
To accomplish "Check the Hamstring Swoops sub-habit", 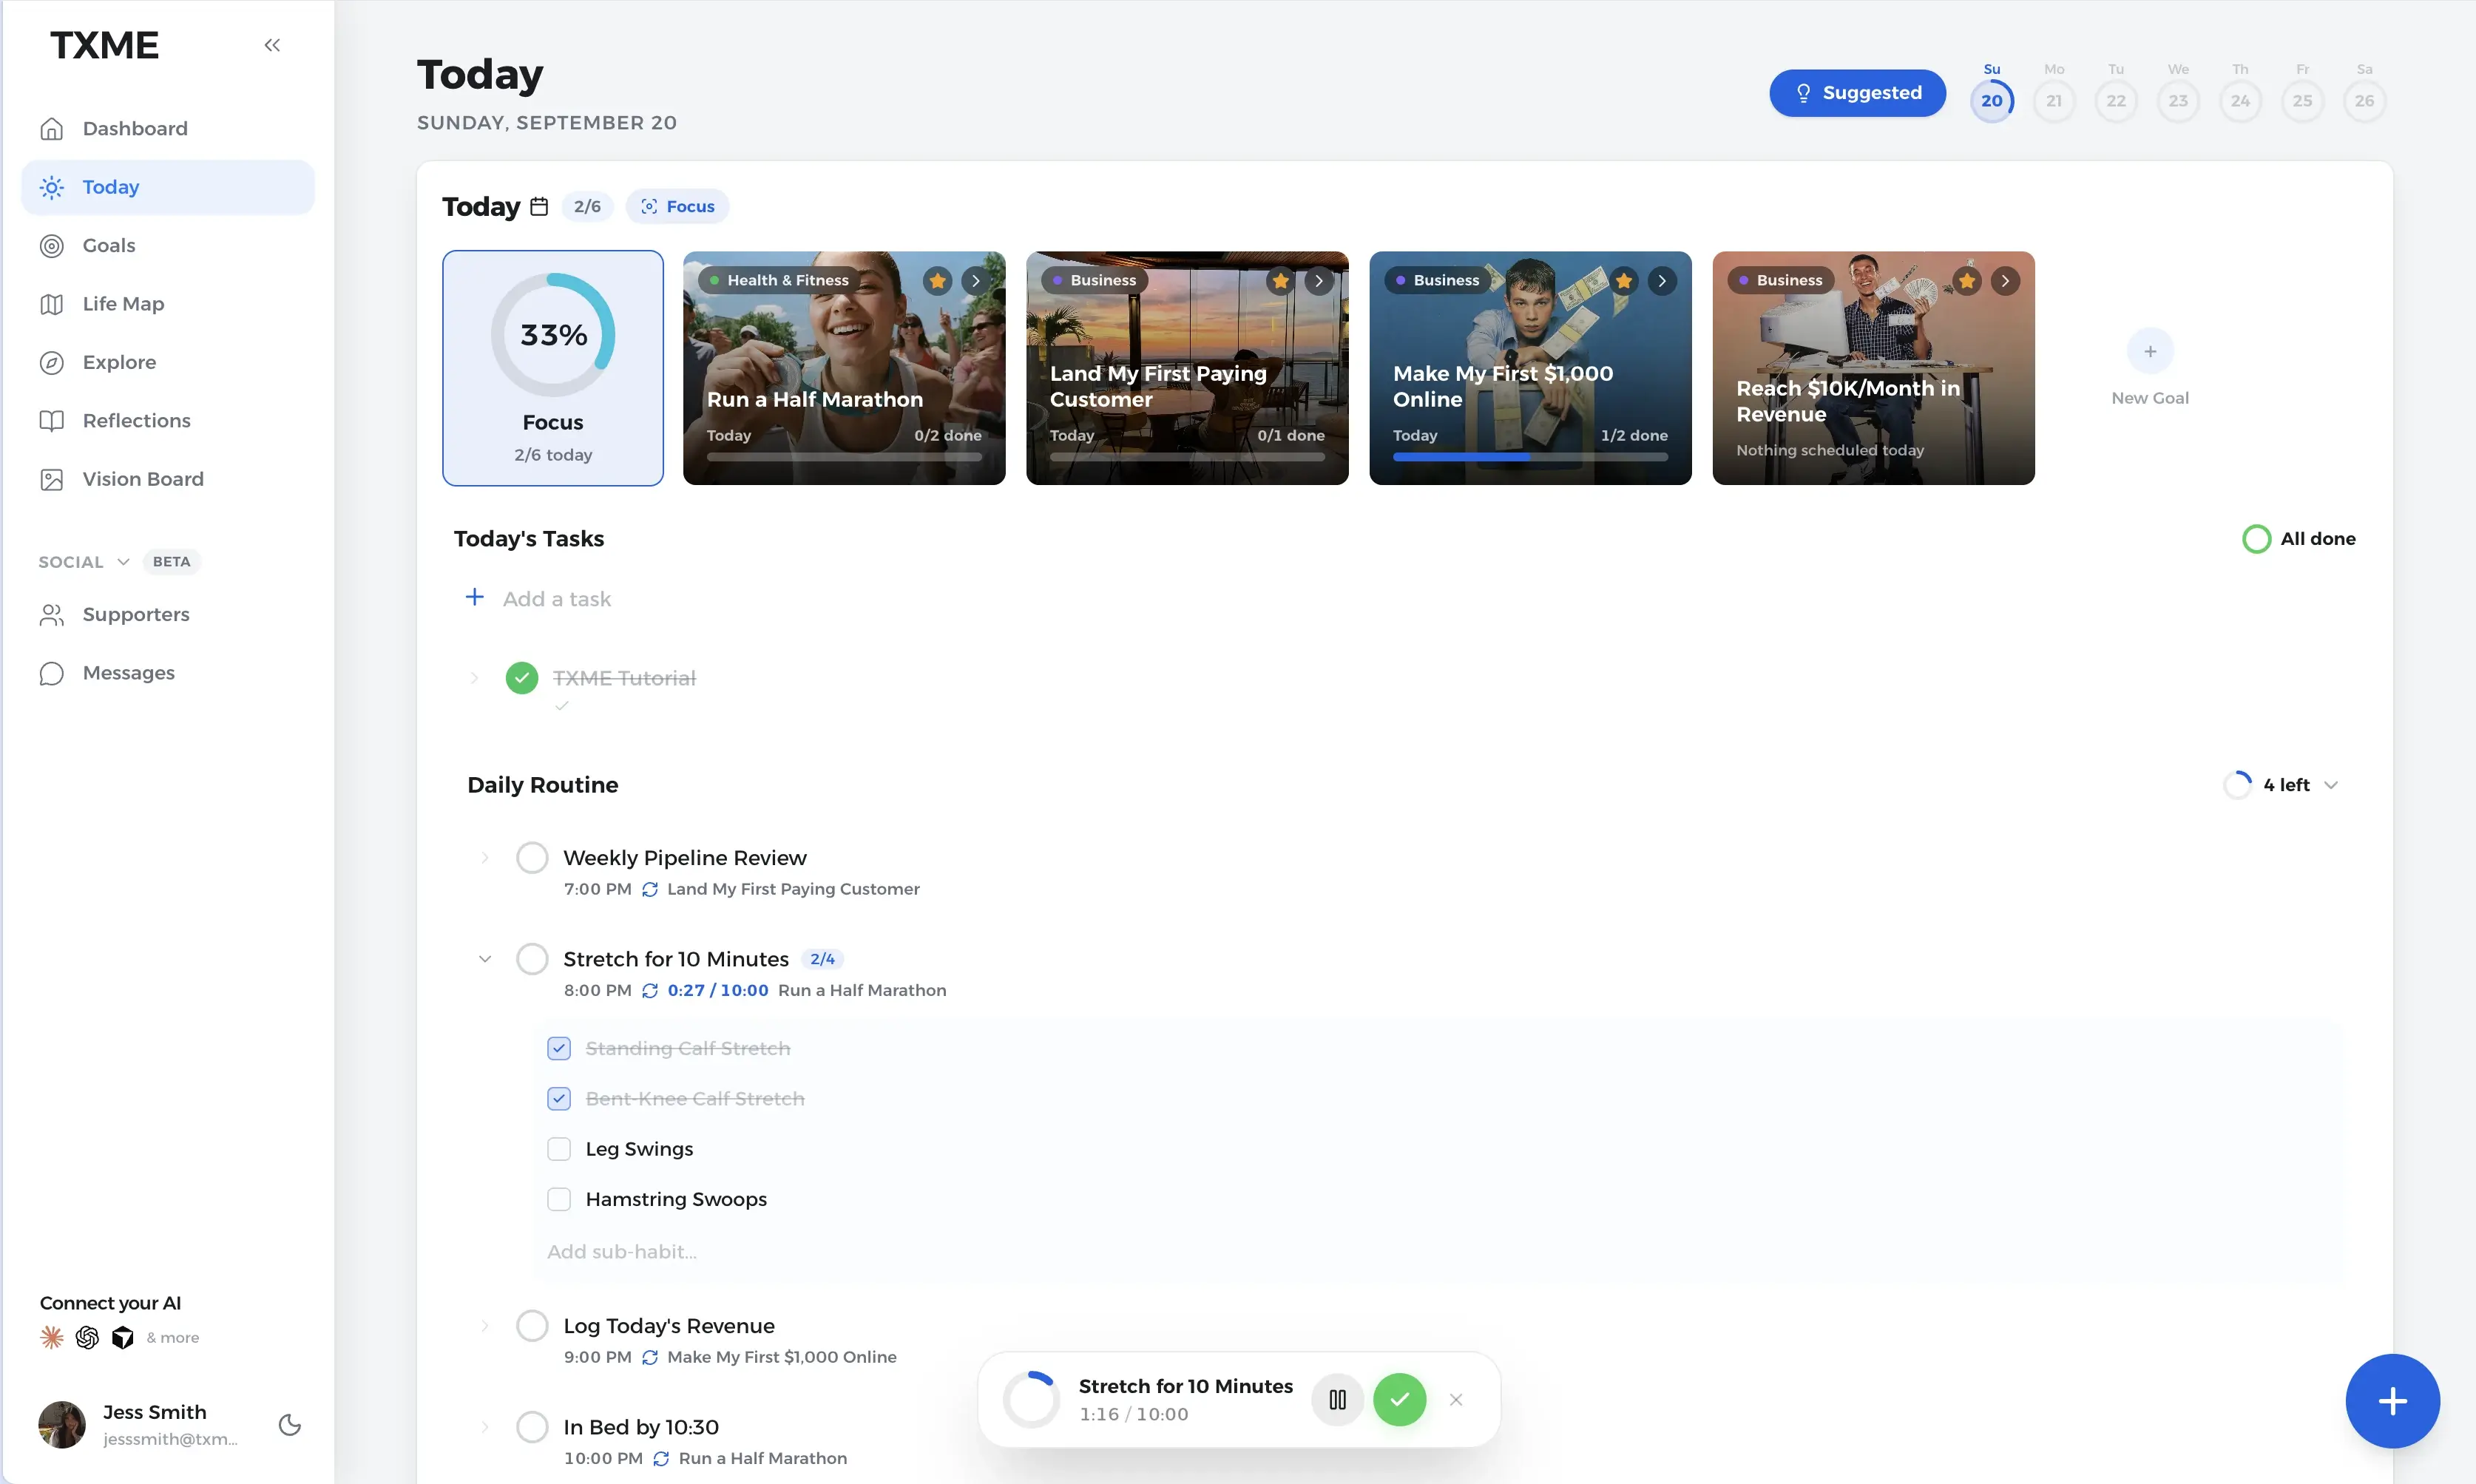I will (559, 1198).
